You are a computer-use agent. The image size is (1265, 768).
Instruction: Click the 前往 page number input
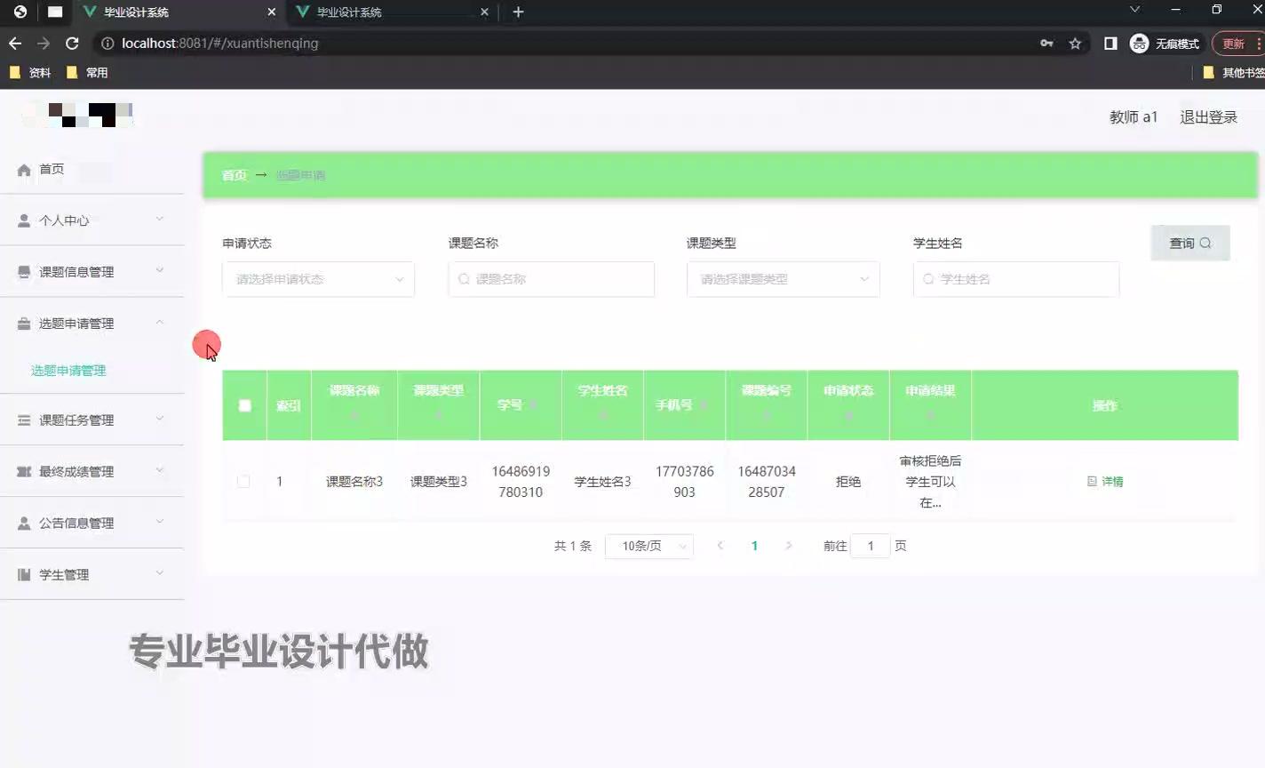871,546
